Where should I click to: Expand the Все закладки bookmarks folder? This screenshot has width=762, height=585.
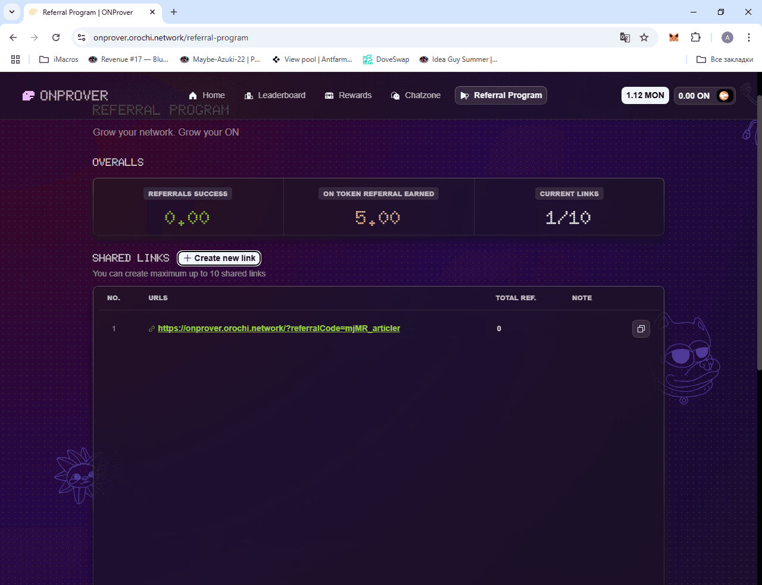pos(724,59)
